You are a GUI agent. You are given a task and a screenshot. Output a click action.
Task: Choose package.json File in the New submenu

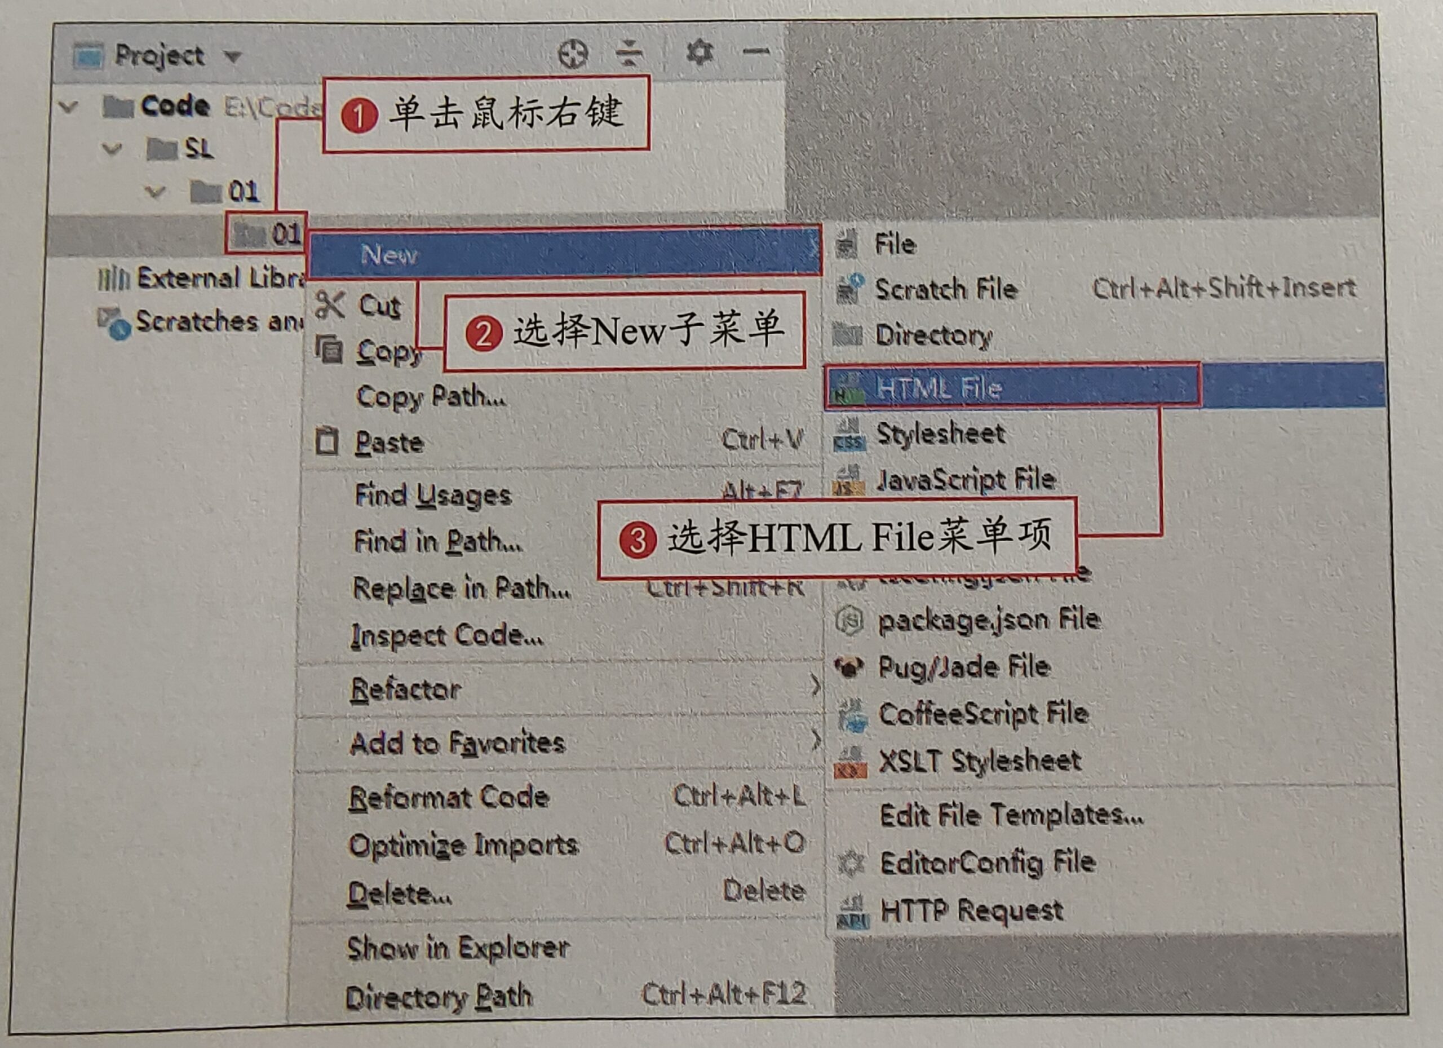(989, 620)
